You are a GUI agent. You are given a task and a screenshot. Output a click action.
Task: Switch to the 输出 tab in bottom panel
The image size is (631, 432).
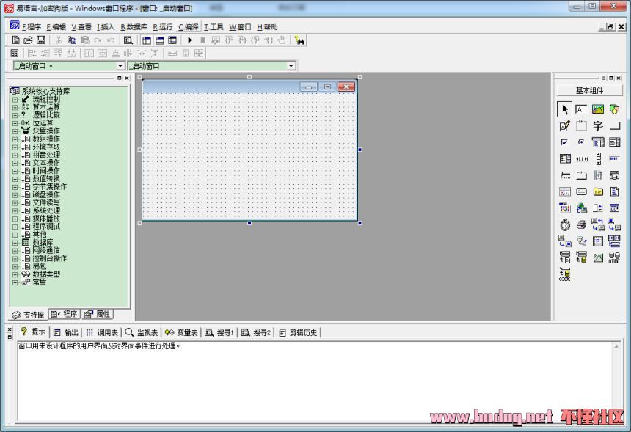click(66, 332)
